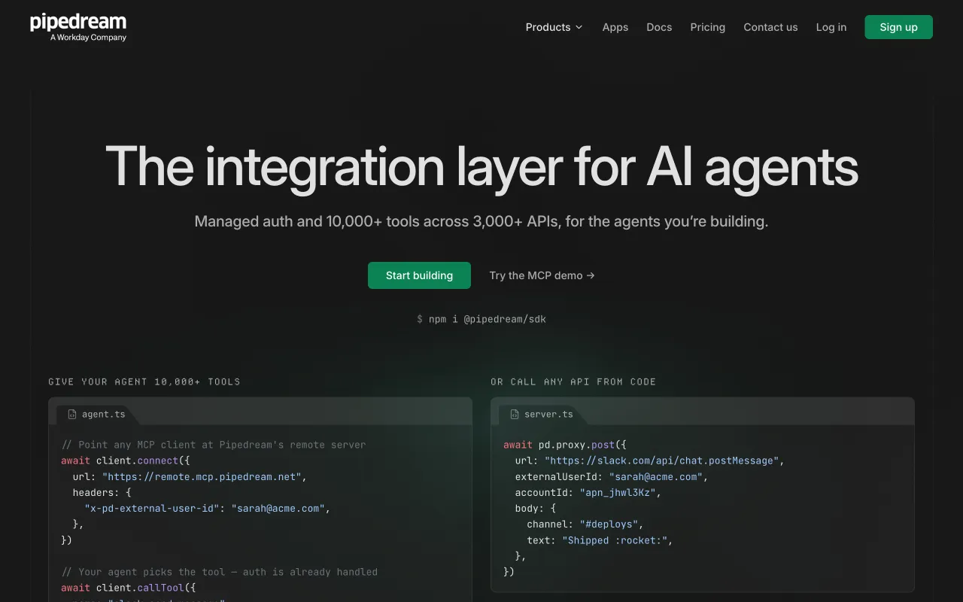The width and height of the screenshot is (963, 602).
Task: Click the npm i @pipedream/sdk command
Action: [481, 319]
